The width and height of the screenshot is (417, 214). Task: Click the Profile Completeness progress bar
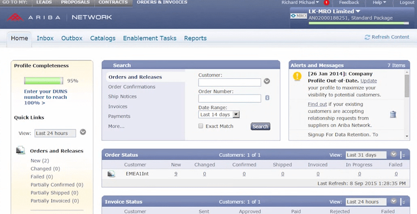[x=43, y=81]
